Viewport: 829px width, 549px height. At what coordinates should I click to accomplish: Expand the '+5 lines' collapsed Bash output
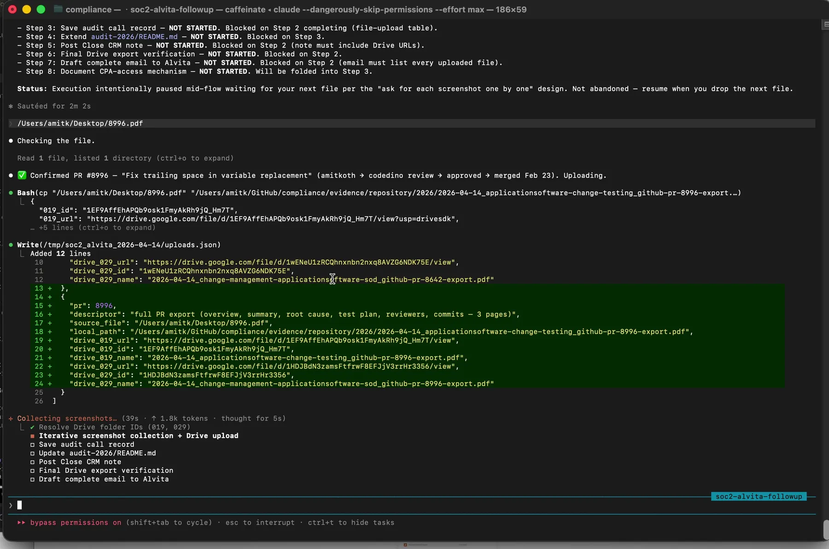point(93,228)
